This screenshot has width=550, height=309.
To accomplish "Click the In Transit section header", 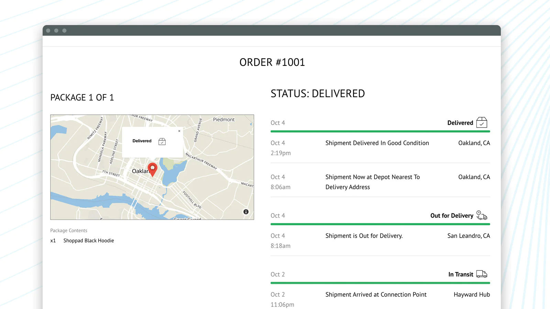I will point(461,274).
